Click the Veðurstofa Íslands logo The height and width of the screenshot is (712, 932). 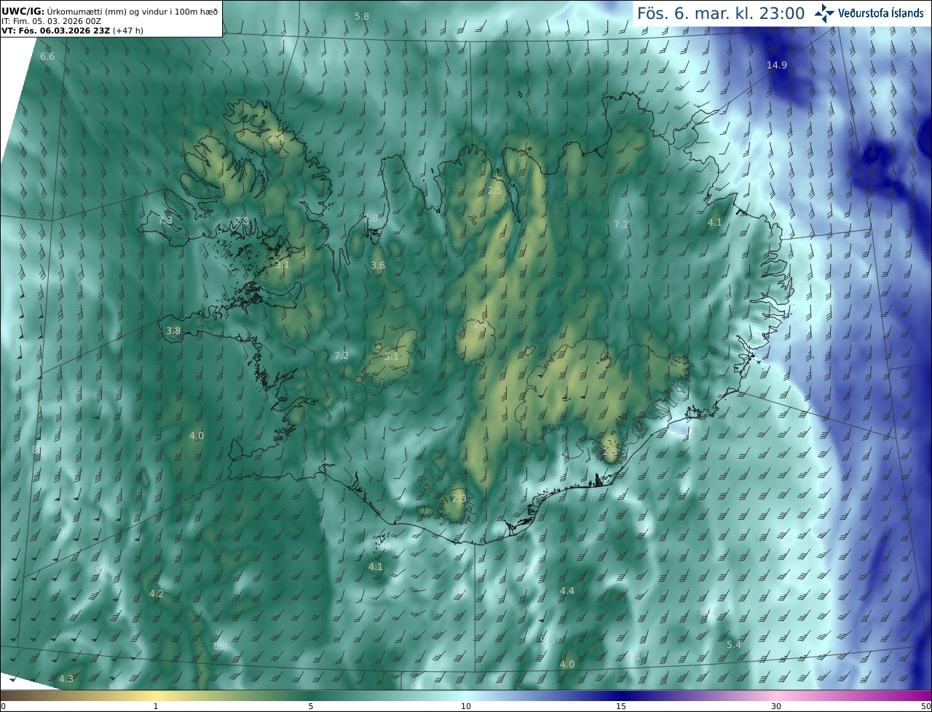coord(870,13)
